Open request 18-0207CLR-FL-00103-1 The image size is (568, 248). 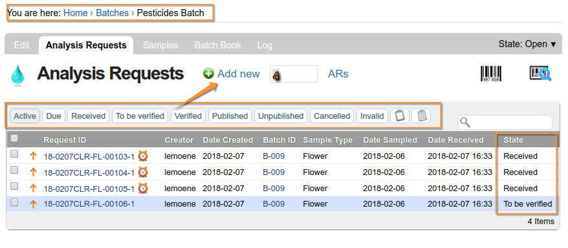[89, 156]
